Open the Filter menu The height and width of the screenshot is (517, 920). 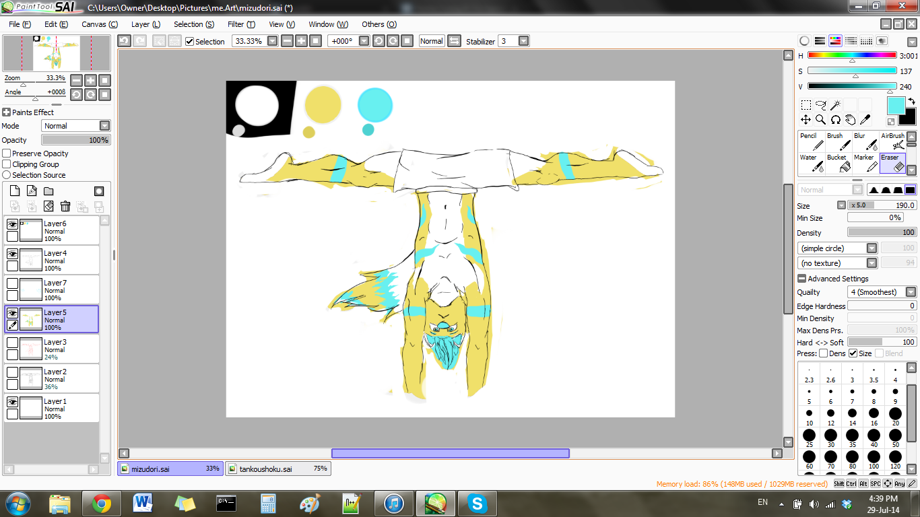coord(241,24)
